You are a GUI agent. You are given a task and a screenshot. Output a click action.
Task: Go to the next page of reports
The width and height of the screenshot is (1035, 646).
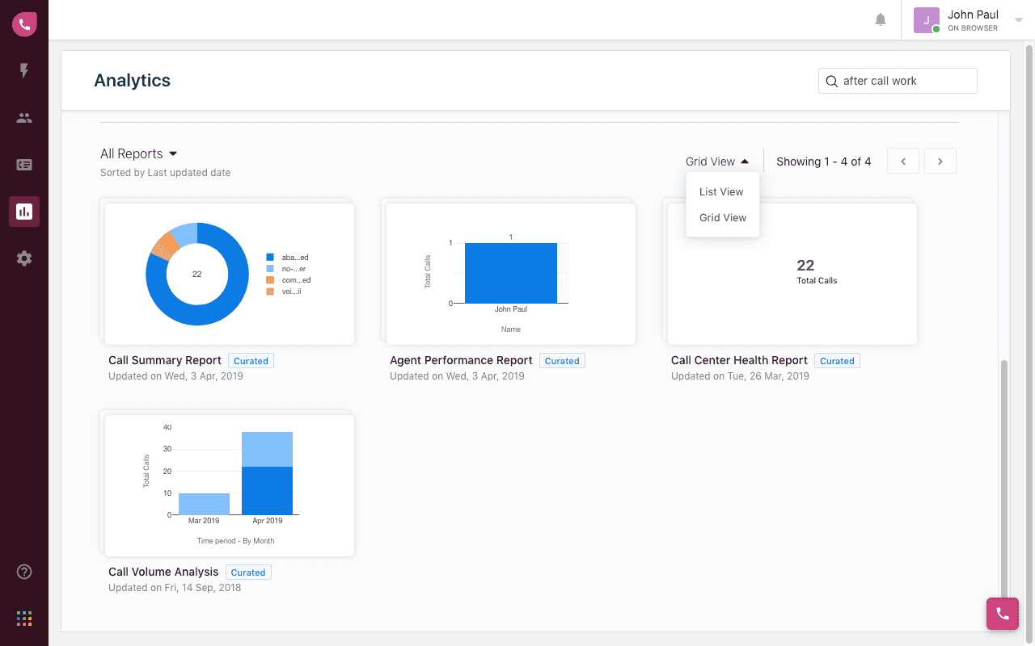(940, 161)
